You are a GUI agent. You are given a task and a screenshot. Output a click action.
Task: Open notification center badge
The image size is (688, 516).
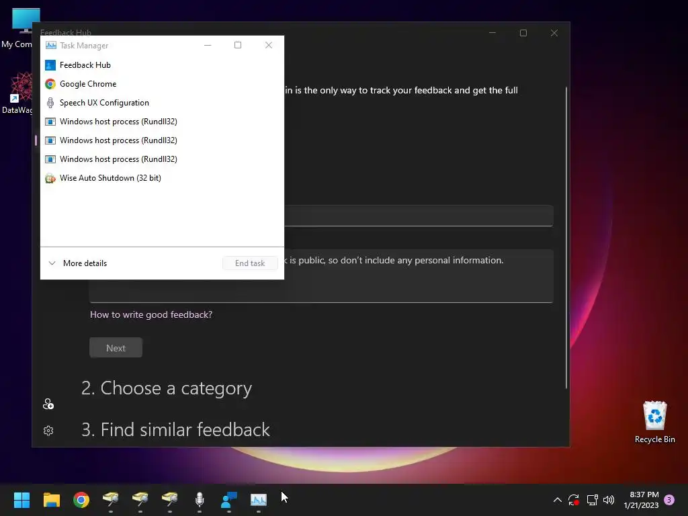coord(669,500)
